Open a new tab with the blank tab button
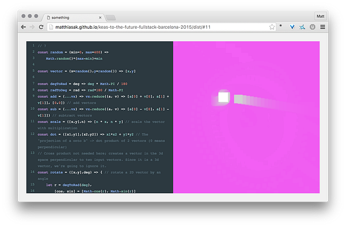The image size is (346, 227). [111, 18]
